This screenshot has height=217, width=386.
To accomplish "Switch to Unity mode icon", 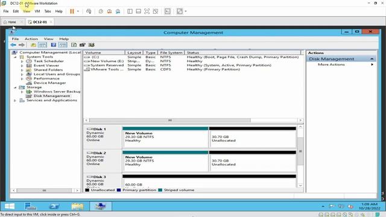I will [x=156, y=11].
